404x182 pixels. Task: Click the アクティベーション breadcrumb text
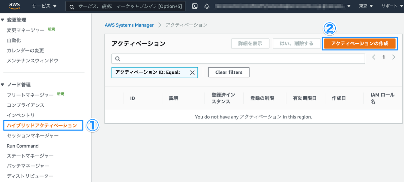187,25
